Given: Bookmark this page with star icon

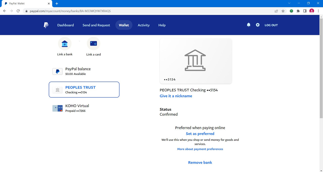Looking at the screenshot, I should tap(283, 11).
